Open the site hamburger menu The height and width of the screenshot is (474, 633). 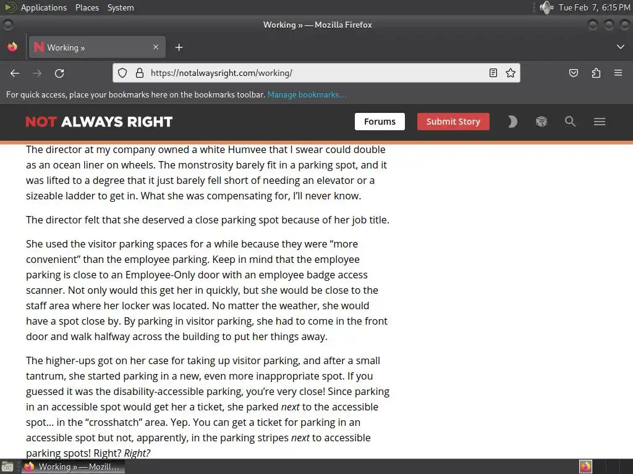pyautogui.click(x=600, y=122)
